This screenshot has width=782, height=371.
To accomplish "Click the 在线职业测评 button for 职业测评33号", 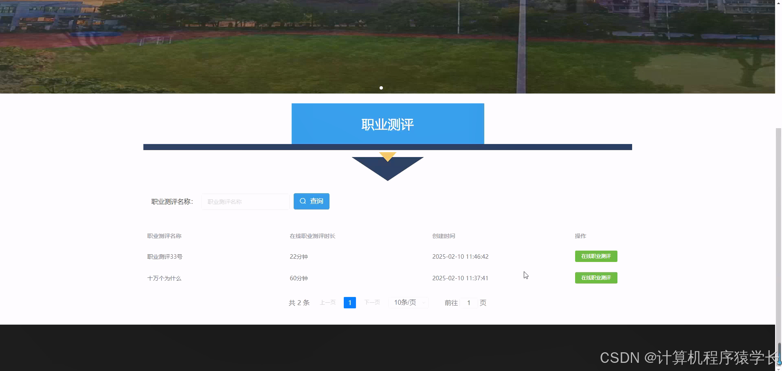I will pyautogui.click(x=596, y=256).
